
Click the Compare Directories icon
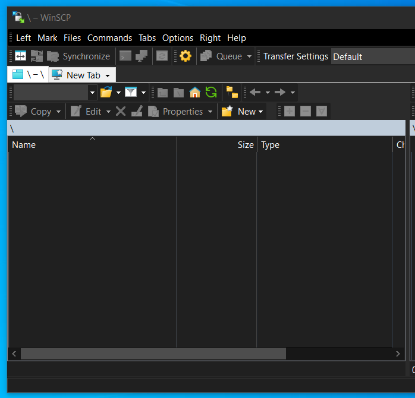[x=21, y=56]
